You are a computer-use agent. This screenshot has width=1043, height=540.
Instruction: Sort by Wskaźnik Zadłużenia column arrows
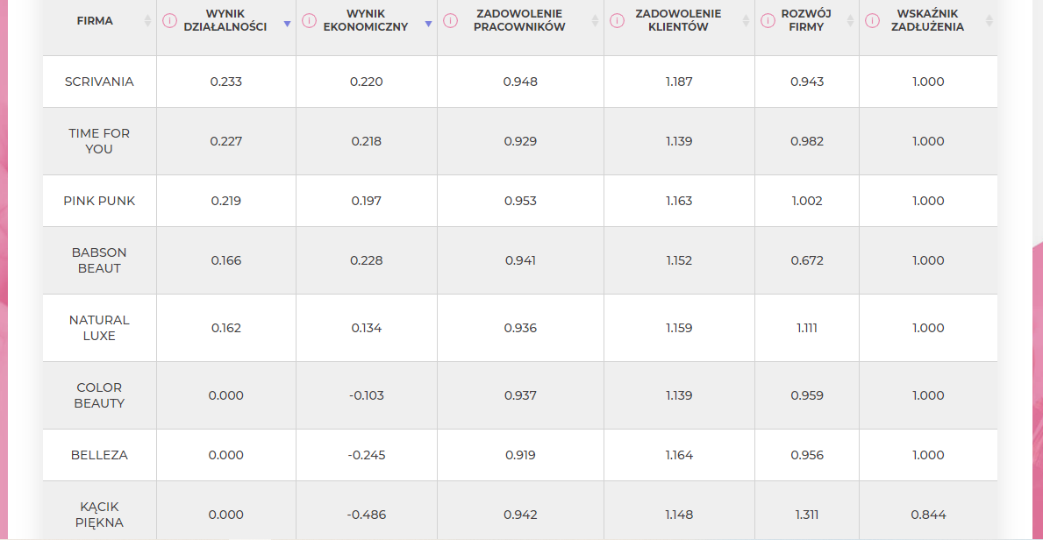pyautogui.click(x=989, y=21)
